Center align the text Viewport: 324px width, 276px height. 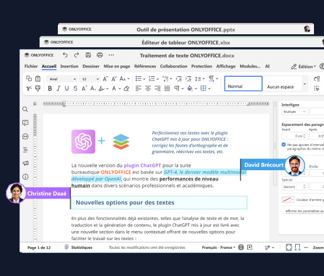148,89
